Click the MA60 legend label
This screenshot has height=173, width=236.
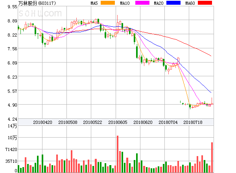tap(190, 3)
